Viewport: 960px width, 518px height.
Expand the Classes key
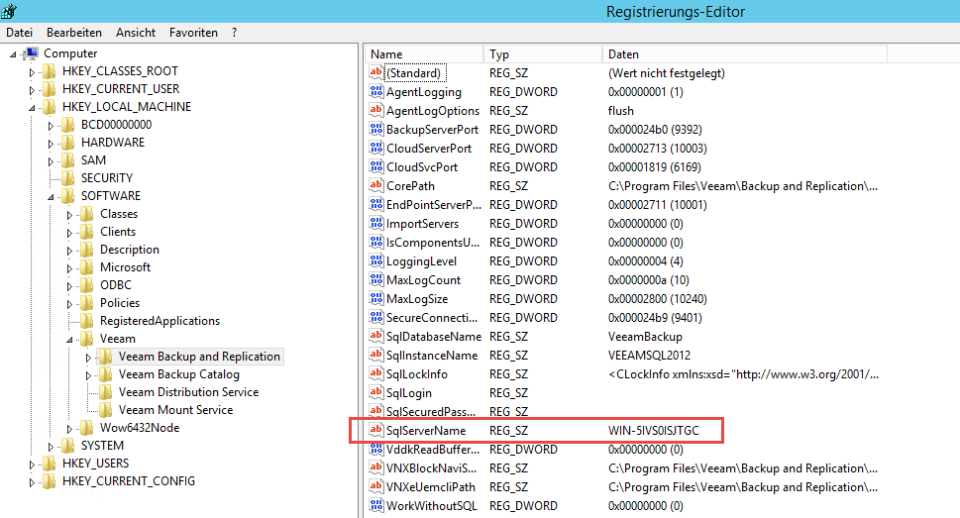(69, 215)
